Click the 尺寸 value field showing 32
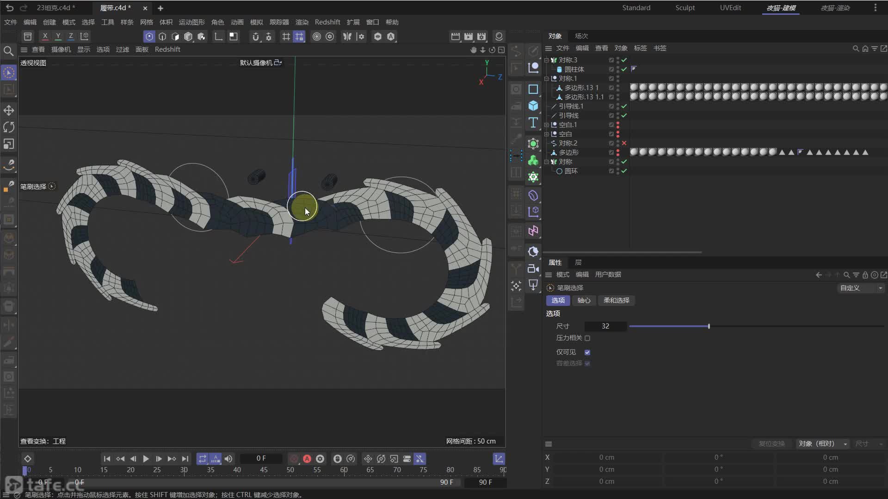This screenshot has height=499, width=888. click(605, 326)
